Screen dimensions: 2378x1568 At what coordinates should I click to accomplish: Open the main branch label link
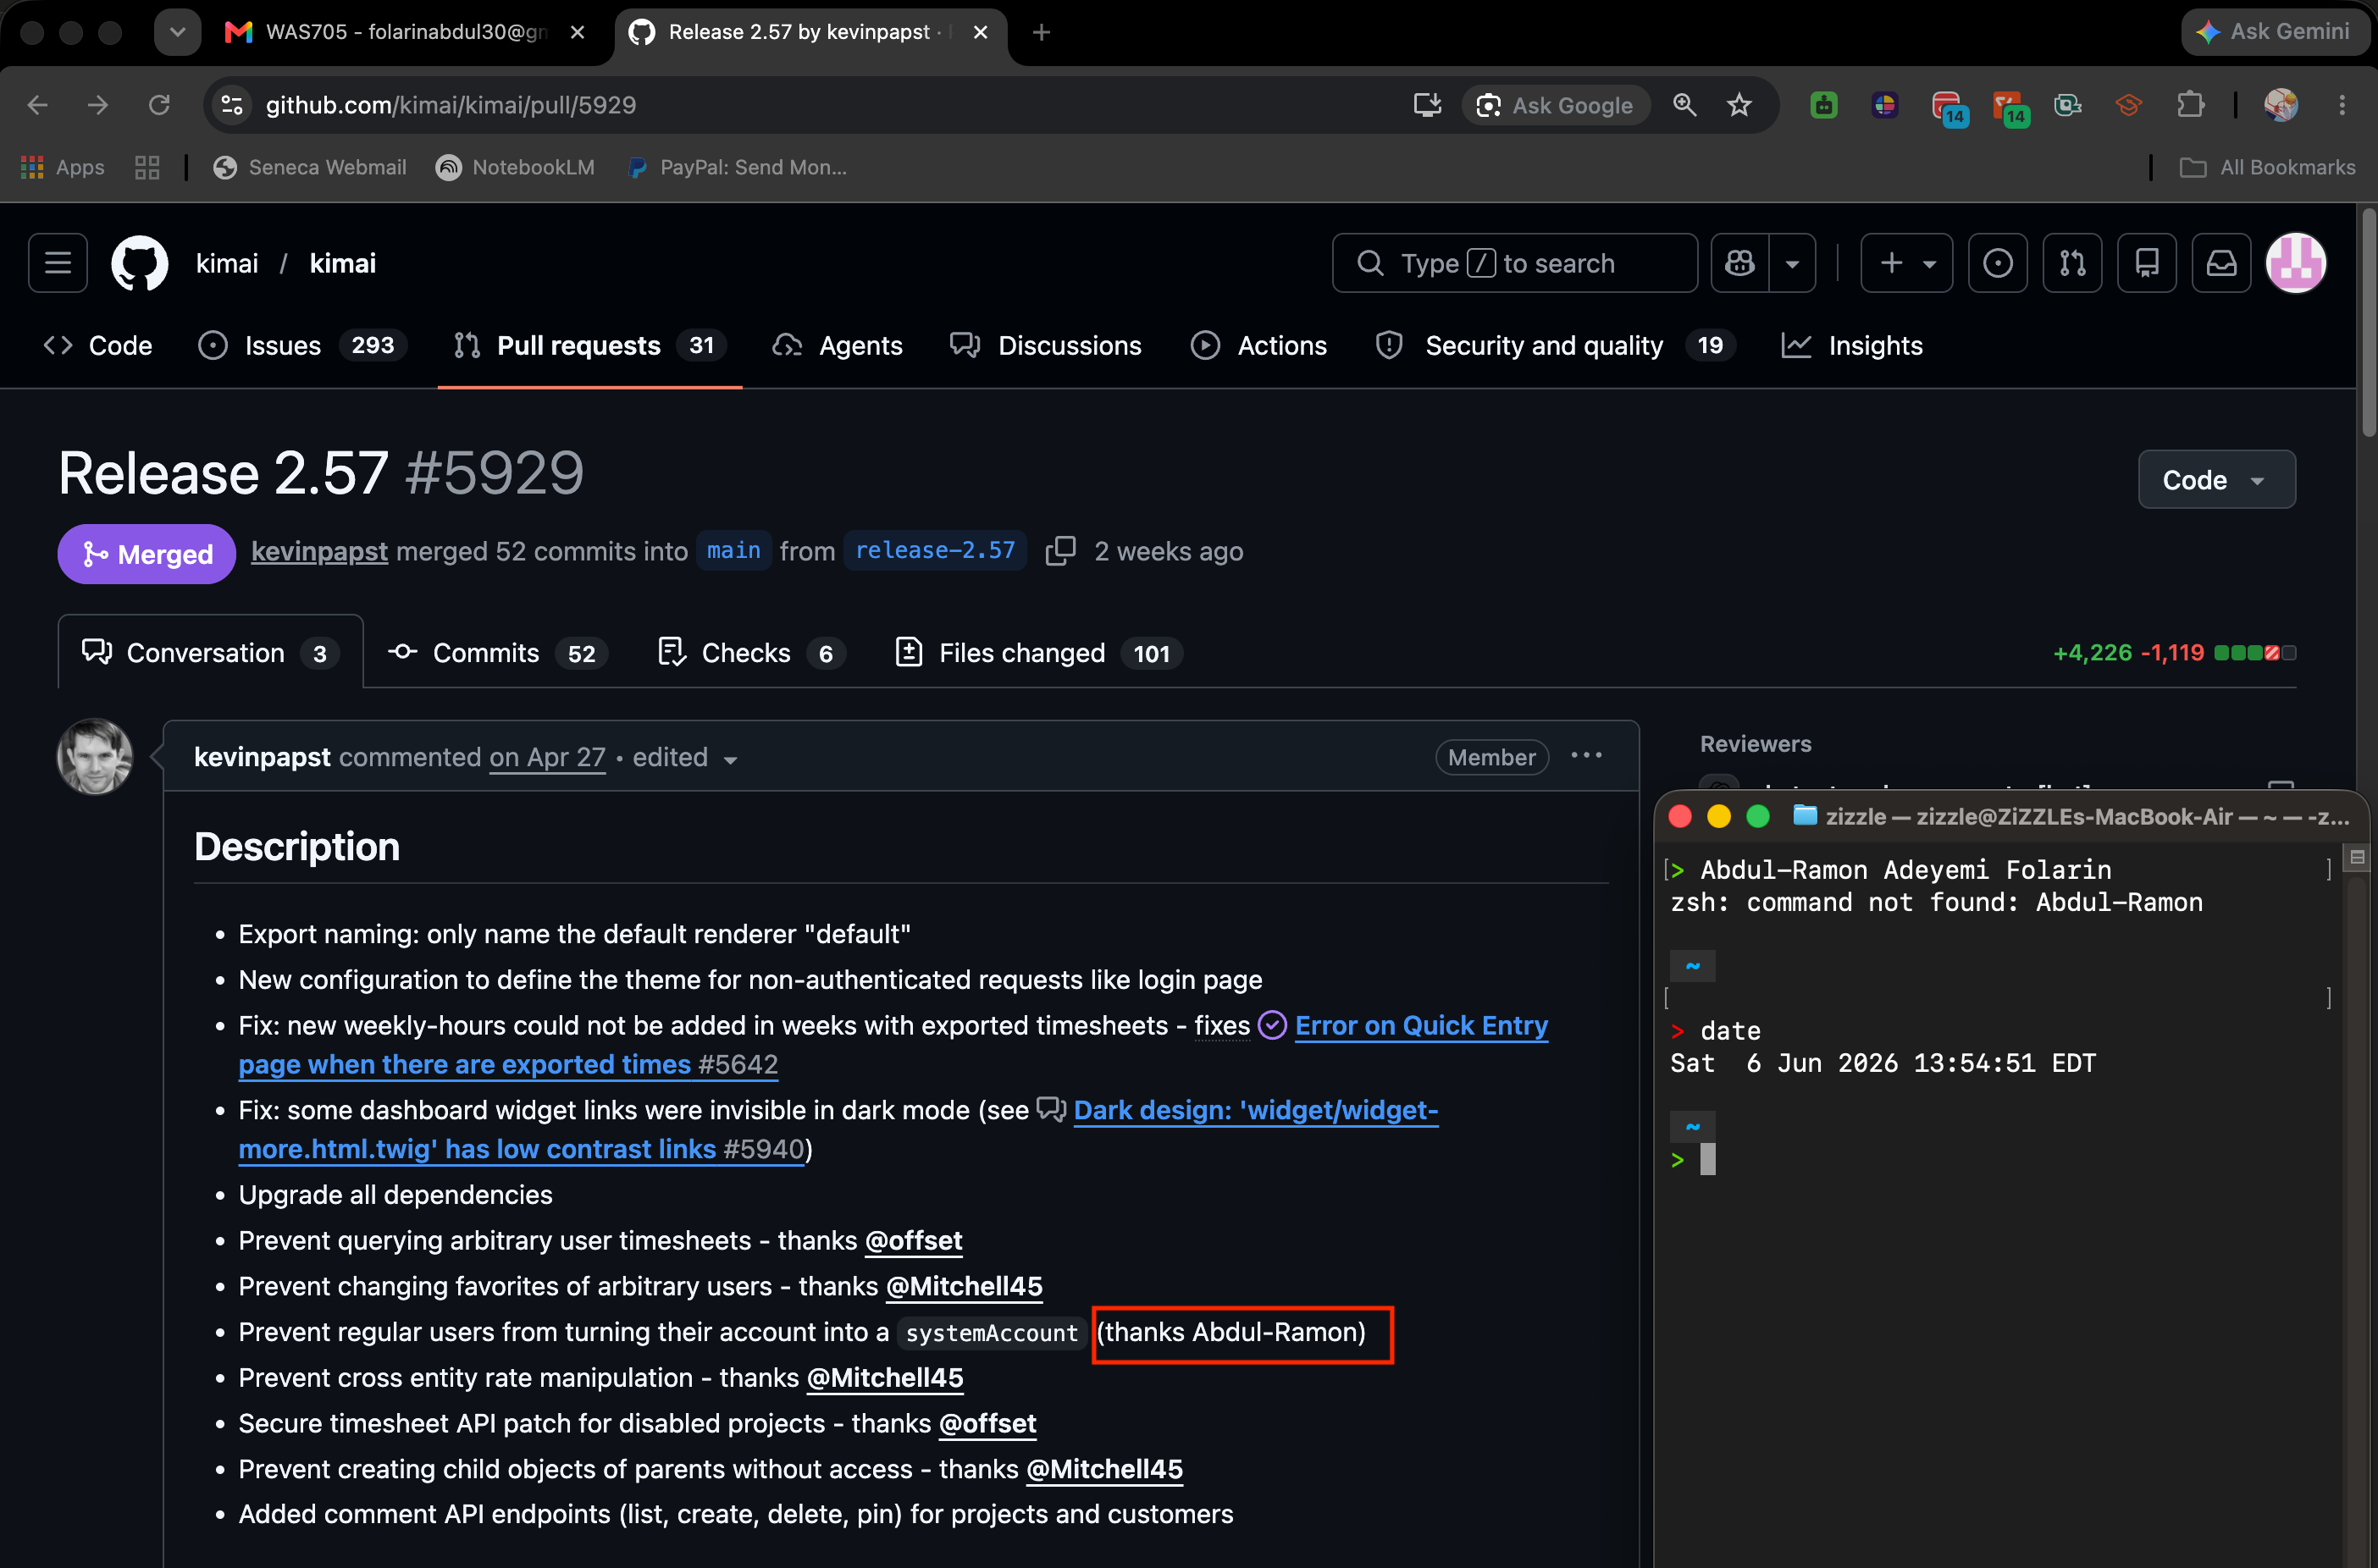(x=733, y=551)
